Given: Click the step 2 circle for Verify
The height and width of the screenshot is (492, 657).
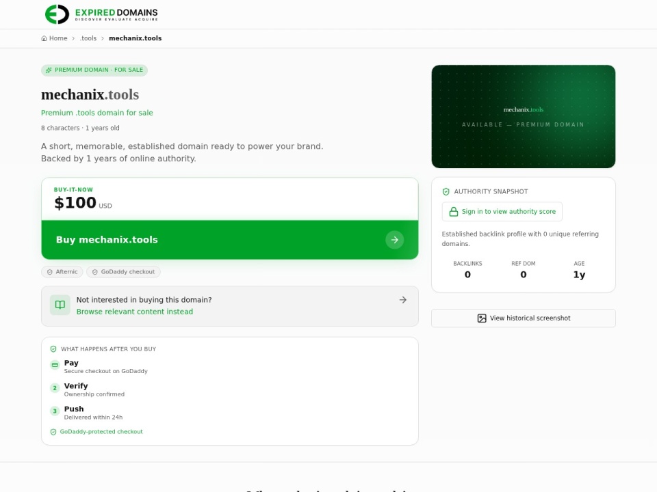Looking at the screenshot, I should tap(55, 388).
